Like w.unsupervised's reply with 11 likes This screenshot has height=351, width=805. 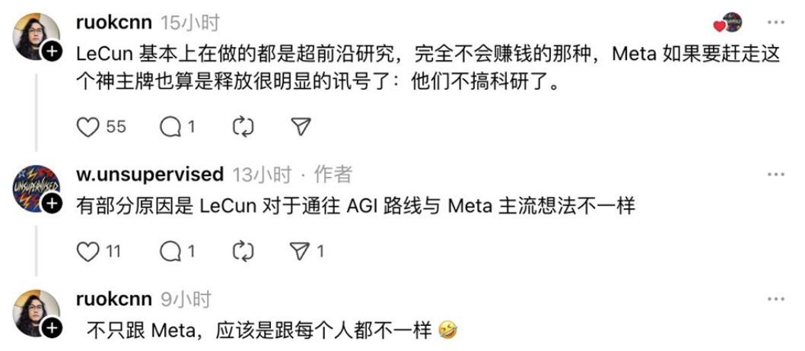coord(87,251)
